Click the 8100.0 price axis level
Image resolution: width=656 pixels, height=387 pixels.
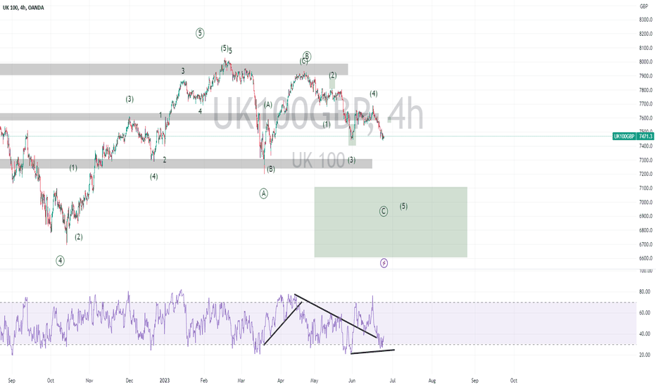click(645, 48)
